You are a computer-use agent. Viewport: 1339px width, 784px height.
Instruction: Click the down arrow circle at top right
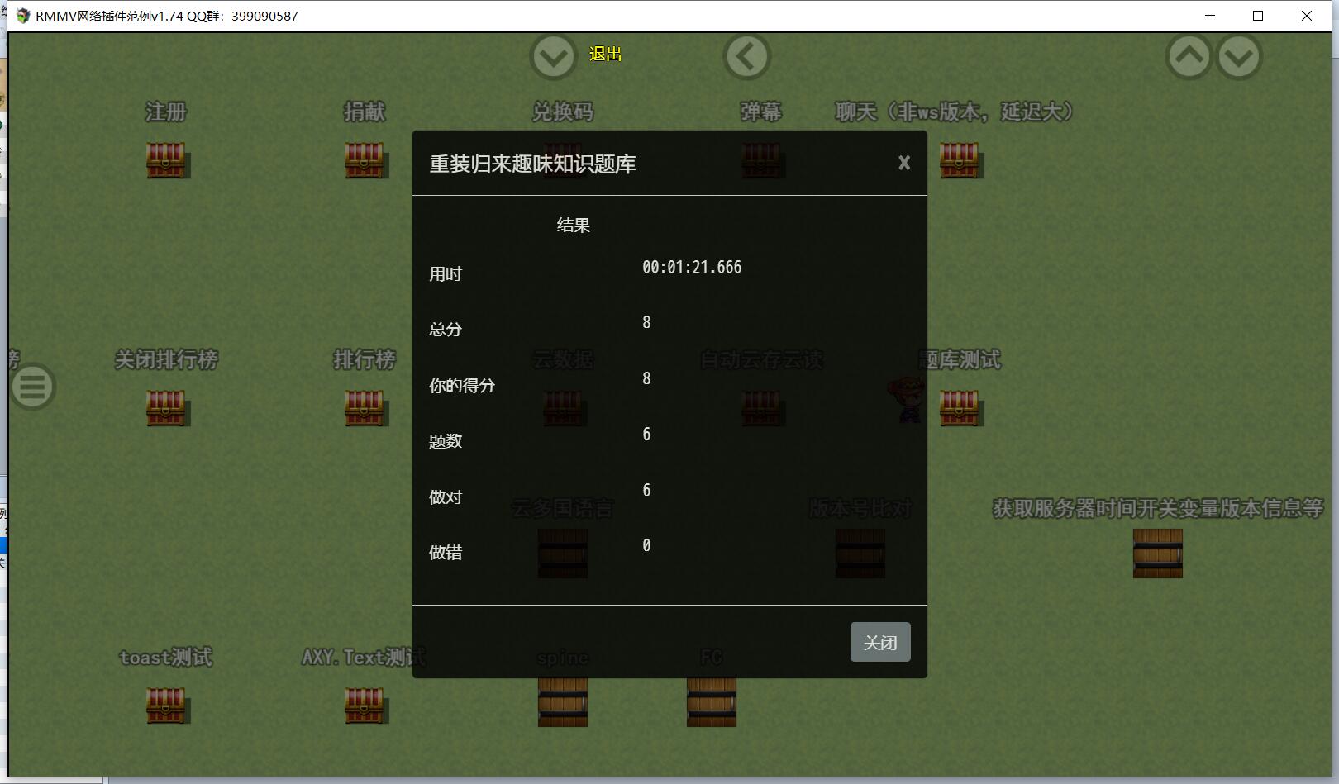pyautogui.click(x=1239, y=57)
